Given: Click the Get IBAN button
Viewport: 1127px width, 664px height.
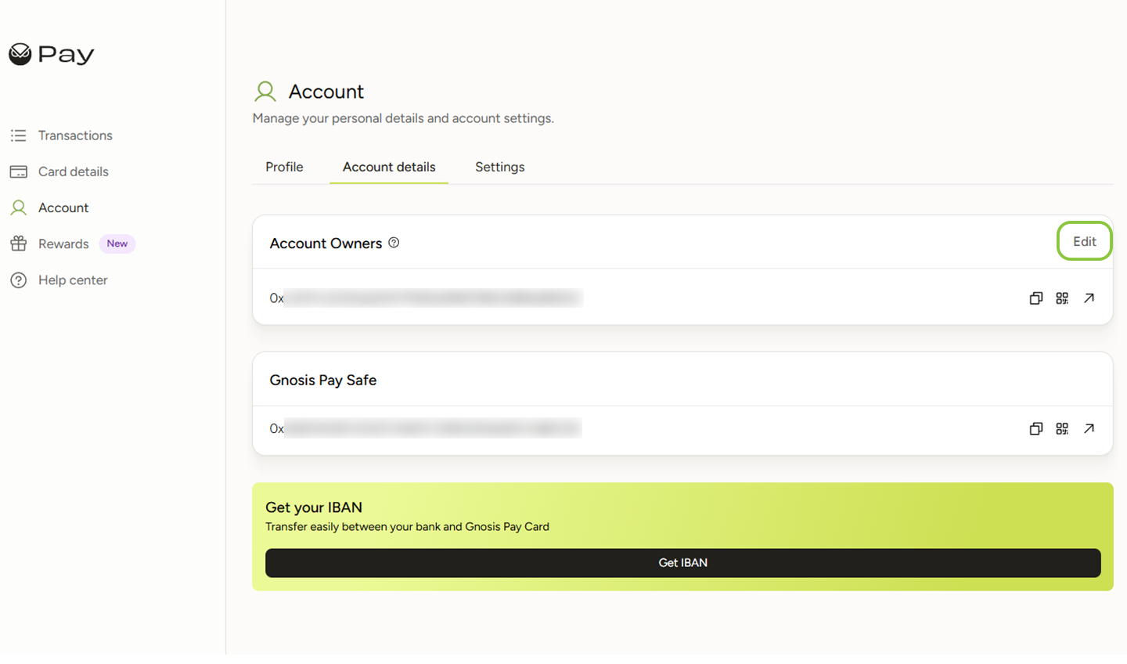Looking at the screenshot, I should pyautogui.click(x=683, y=563).
